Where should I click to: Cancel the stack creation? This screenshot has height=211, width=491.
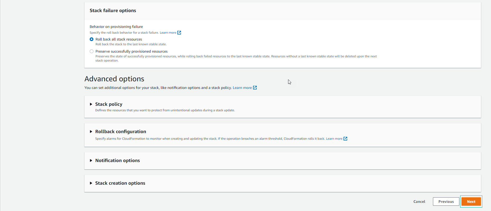(419, 202)
